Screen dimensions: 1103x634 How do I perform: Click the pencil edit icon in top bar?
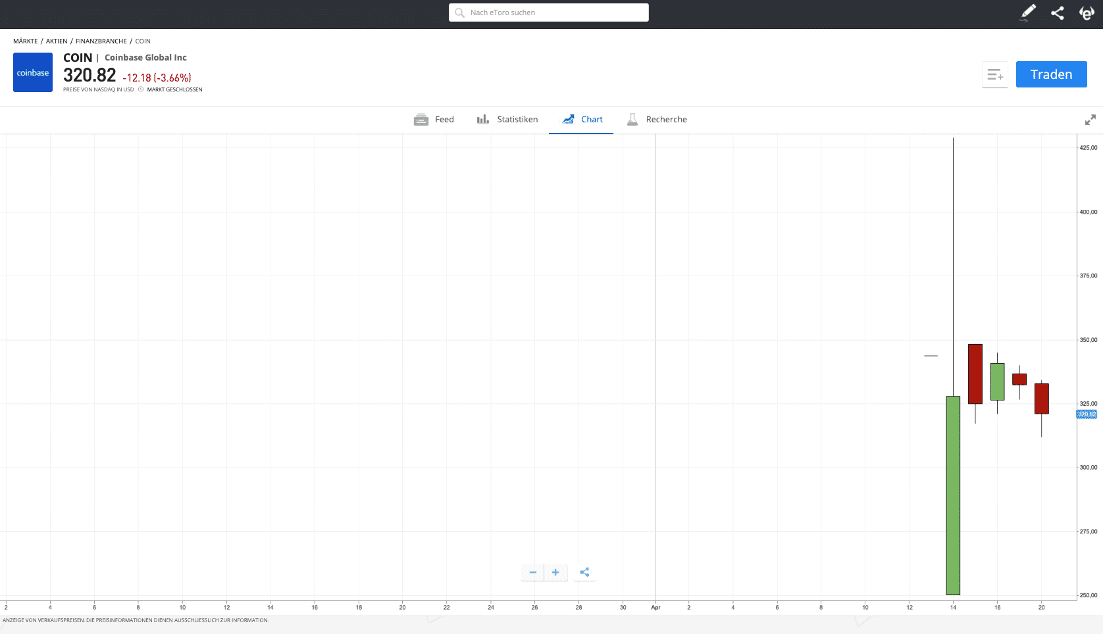pos(1028,12)
